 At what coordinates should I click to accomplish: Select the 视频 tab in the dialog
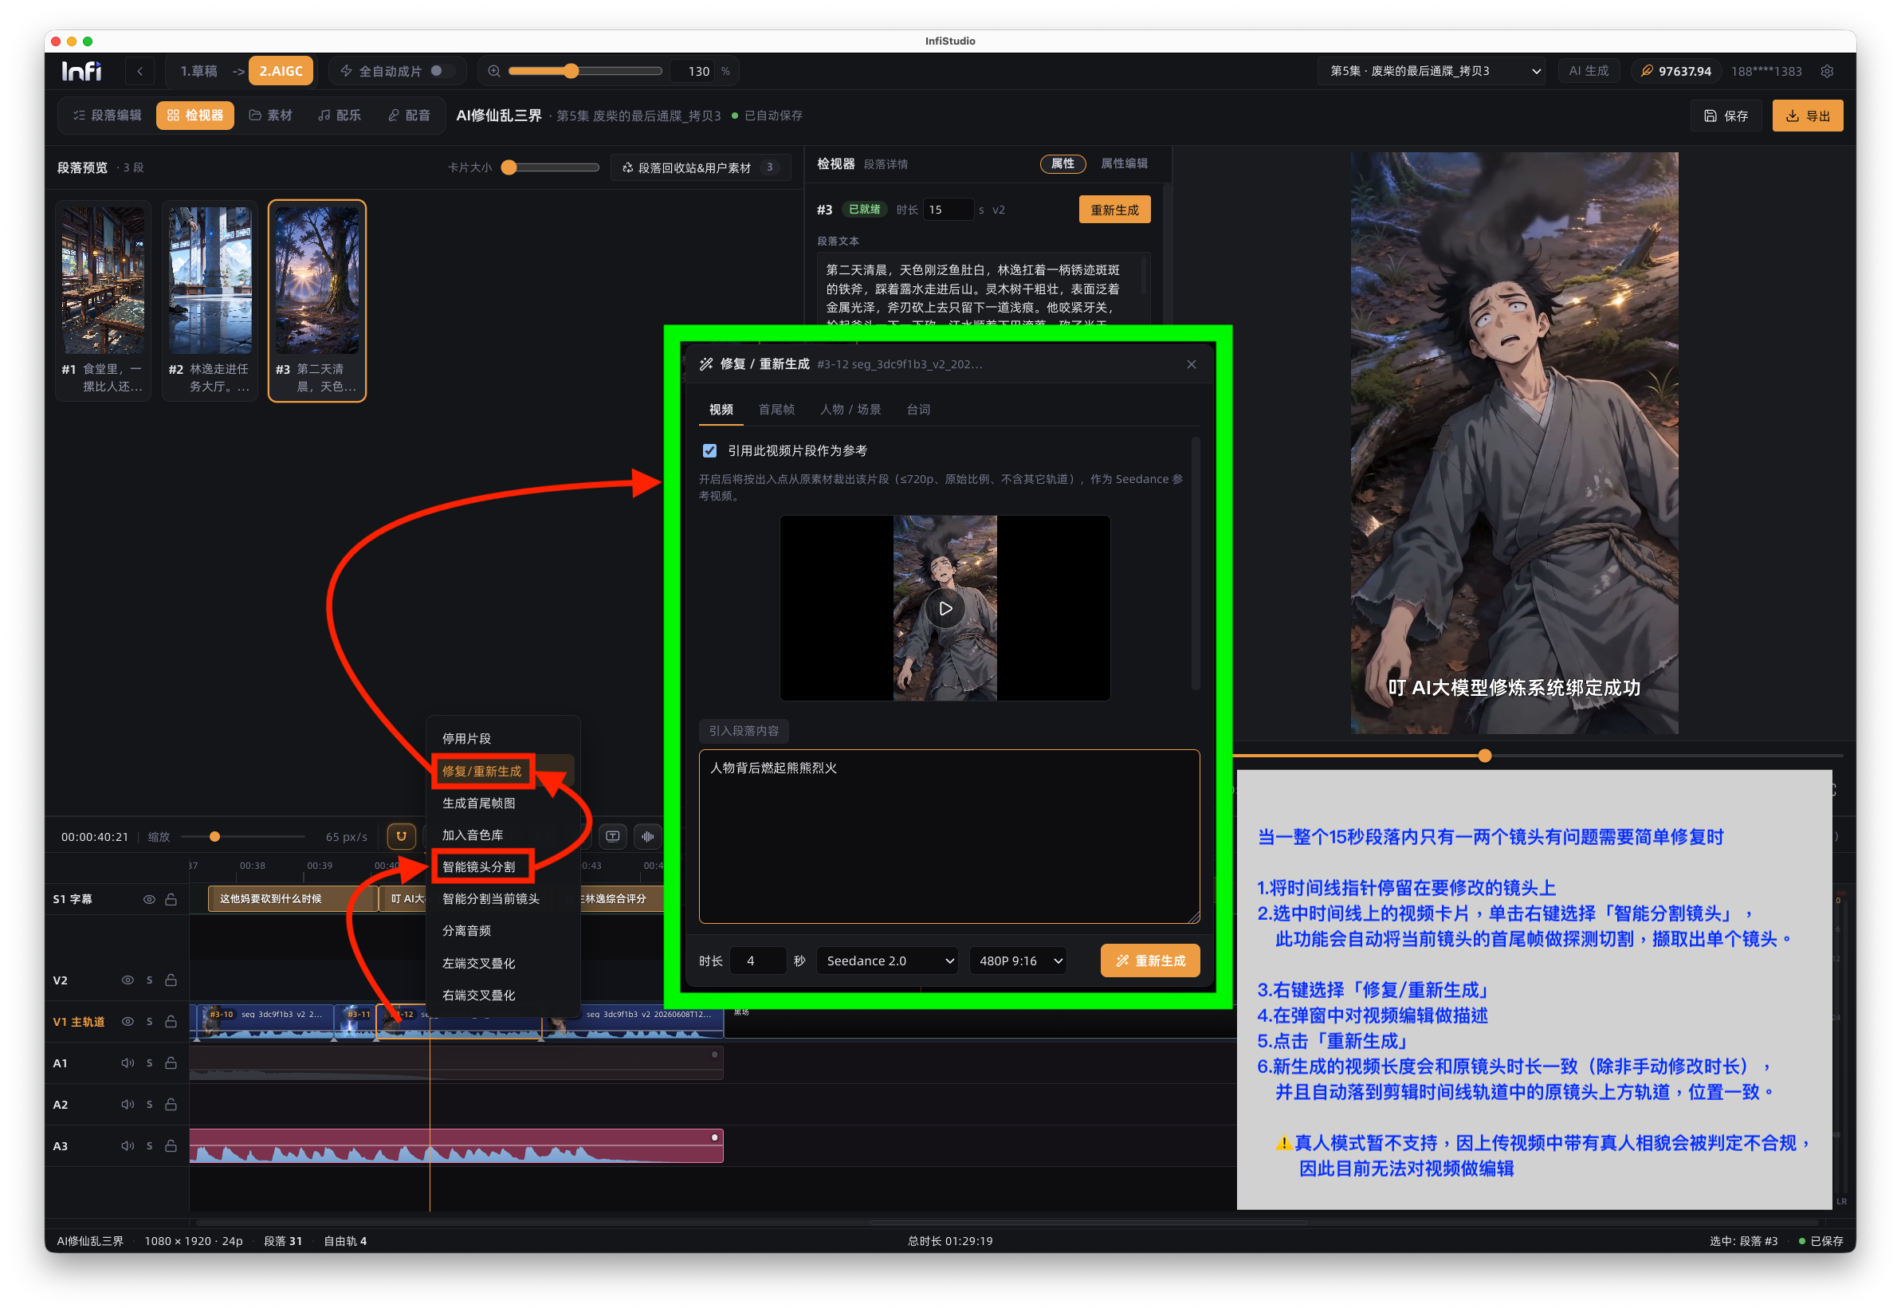coord(721,410)
